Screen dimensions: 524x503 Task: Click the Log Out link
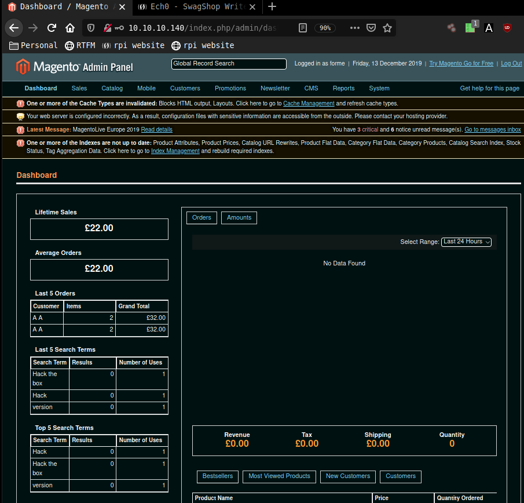click(x=511, y=64)
